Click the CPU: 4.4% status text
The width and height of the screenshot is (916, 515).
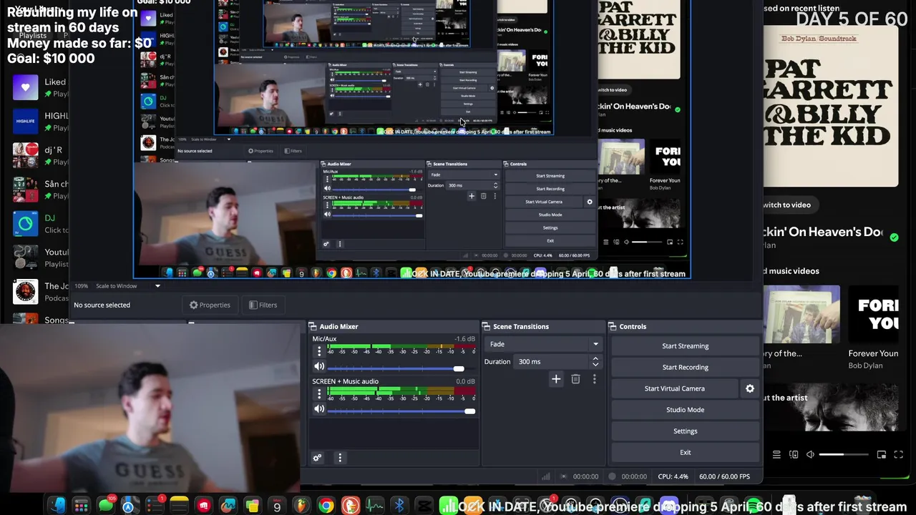673,476
